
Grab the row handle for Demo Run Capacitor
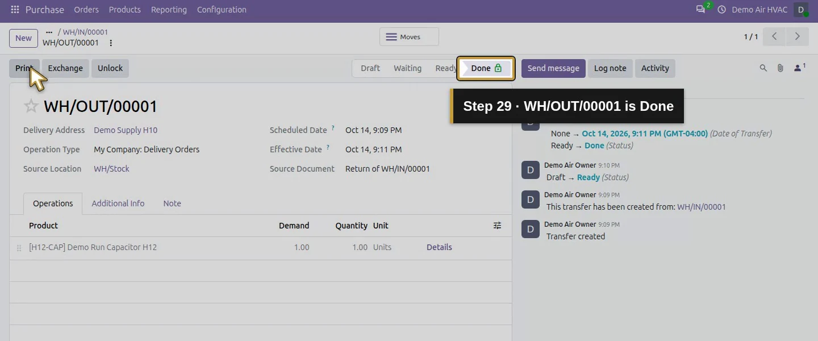pyautogui.click(x=19, y=248)
